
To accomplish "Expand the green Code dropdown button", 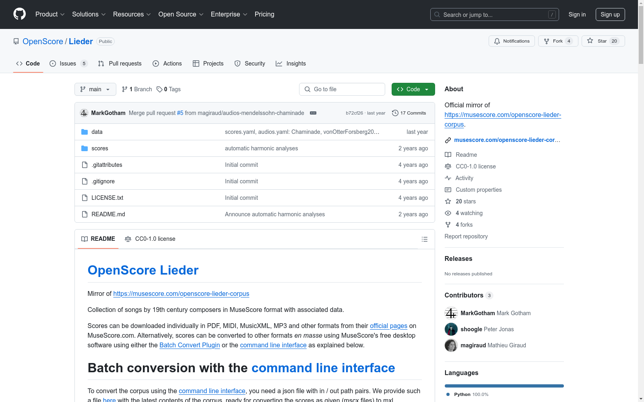I will pyautogui.click(x=413, y=89).
